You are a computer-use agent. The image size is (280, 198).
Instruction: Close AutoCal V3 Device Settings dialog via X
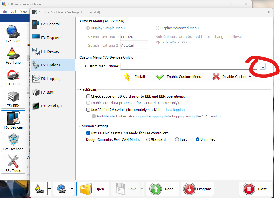pos(269,12)
